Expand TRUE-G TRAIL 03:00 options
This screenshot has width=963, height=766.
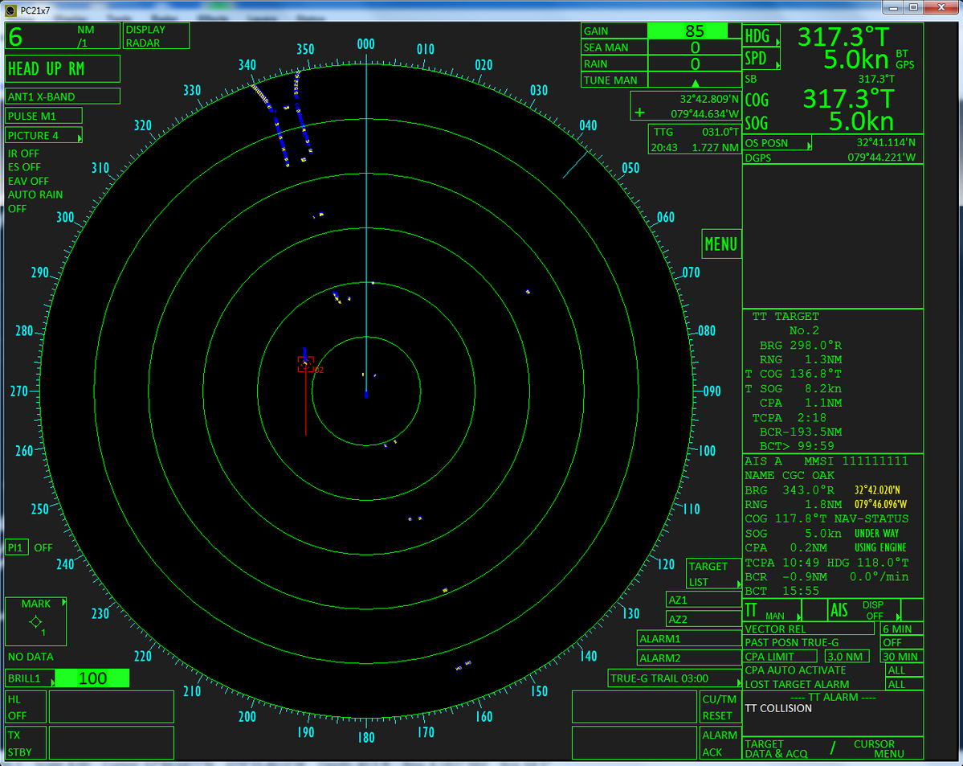tap(675, 678)
